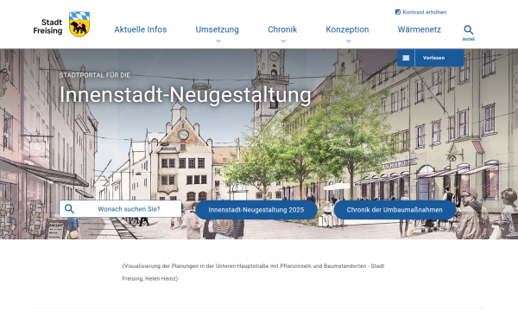Screen dimensions: 518x324
Task: Select Konzeption in the main navigation
Action: coord(347,29)
